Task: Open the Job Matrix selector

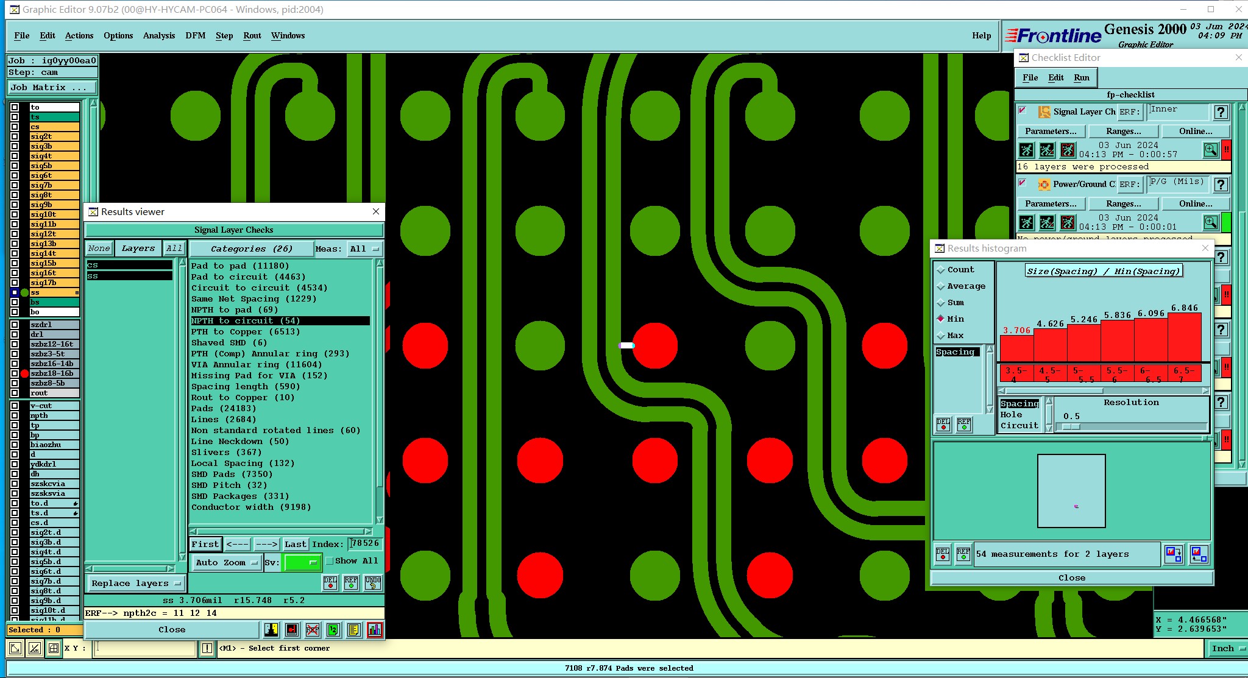Action: pyautogui.click(x=51, y=88)
